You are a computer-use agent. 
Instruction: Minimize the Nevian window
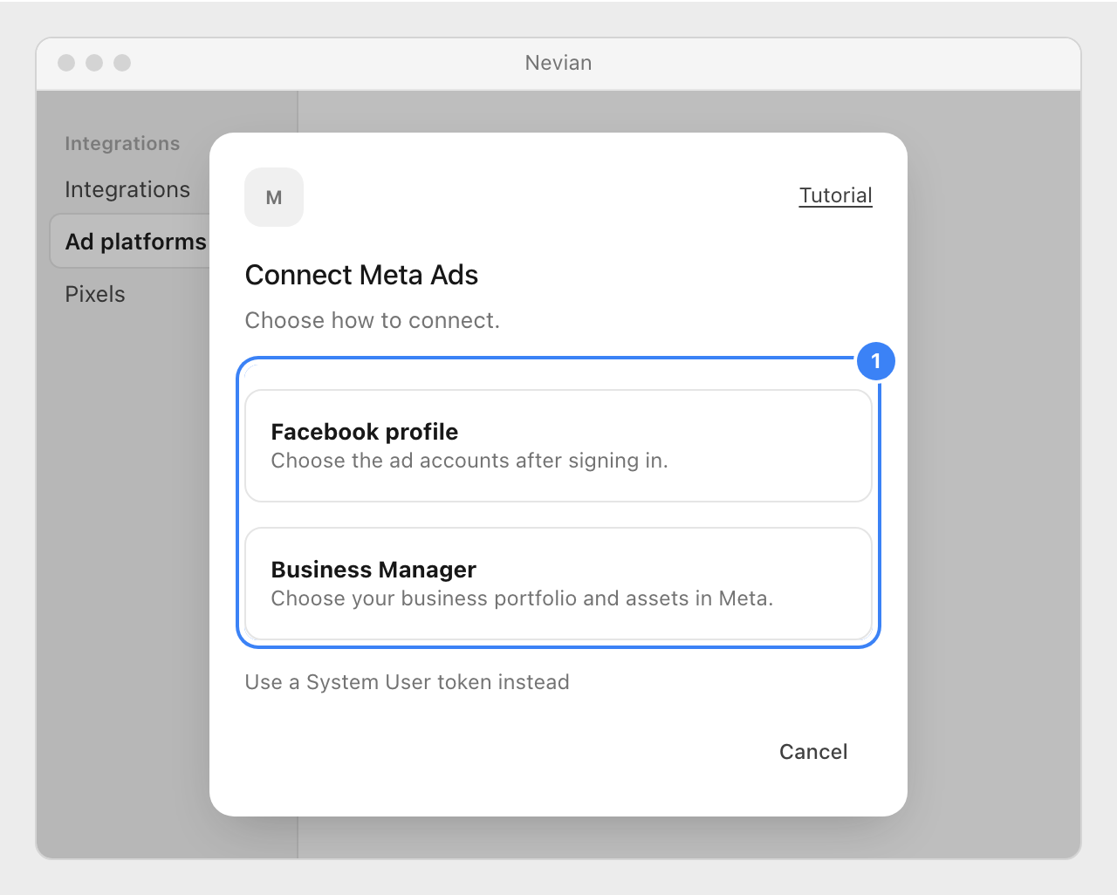coord(94,63)
